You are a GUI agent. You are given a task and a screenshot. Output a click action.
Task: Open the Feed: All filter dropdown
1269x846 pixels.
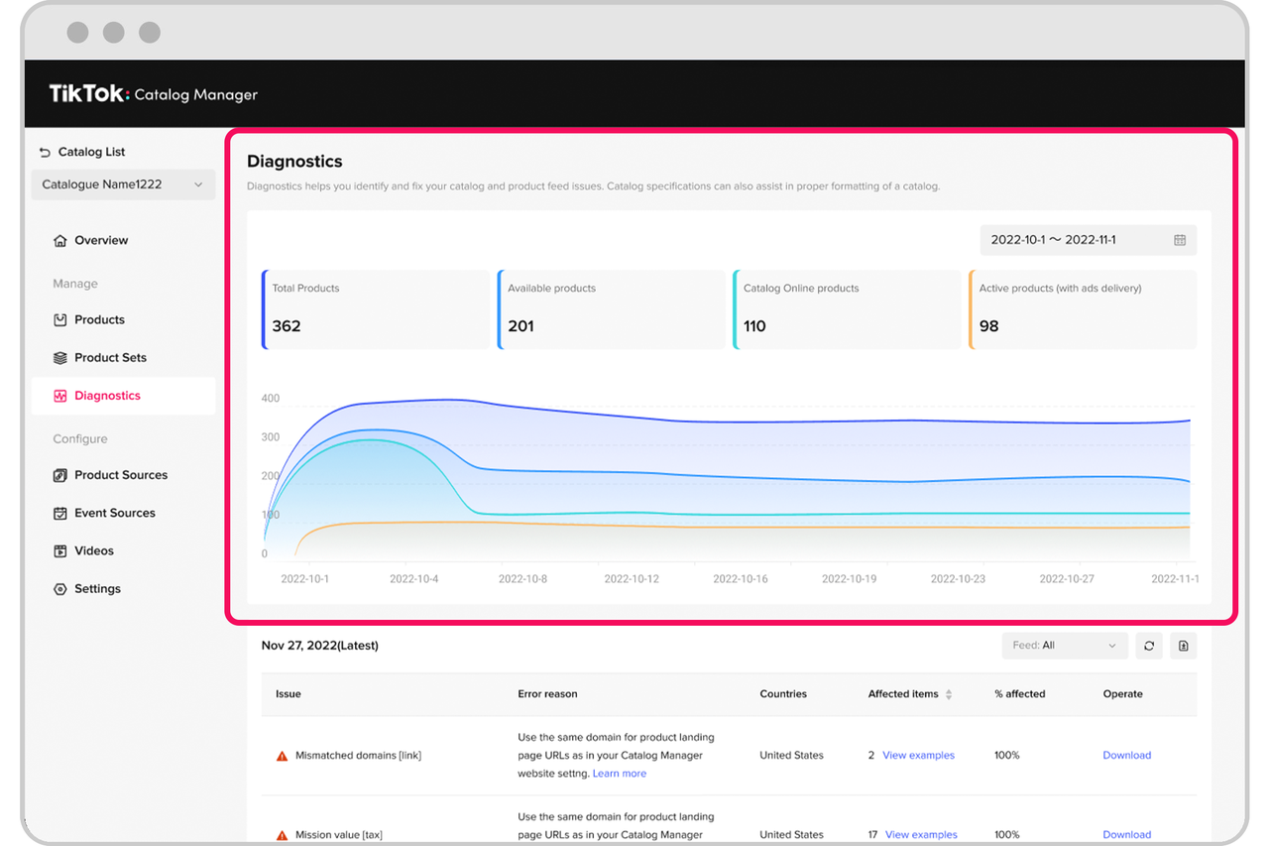tap(1065, 646)
